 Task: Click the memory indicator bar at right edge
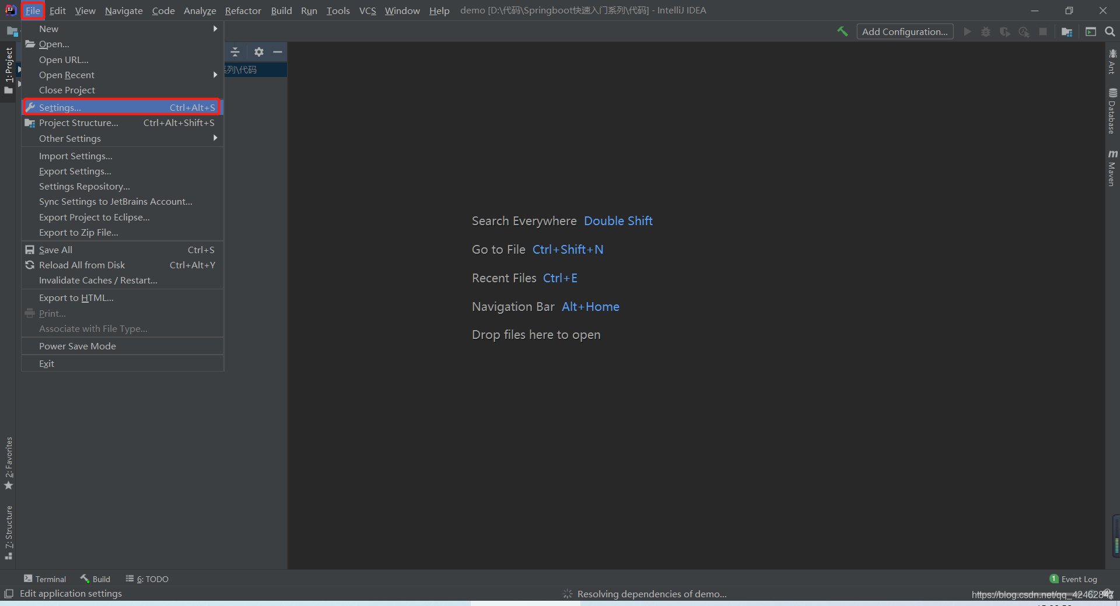[1116, 536]
